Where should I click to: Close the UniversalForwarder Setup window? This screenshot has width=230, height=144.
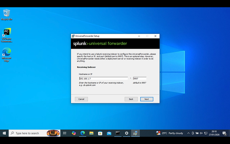[155, 36]
